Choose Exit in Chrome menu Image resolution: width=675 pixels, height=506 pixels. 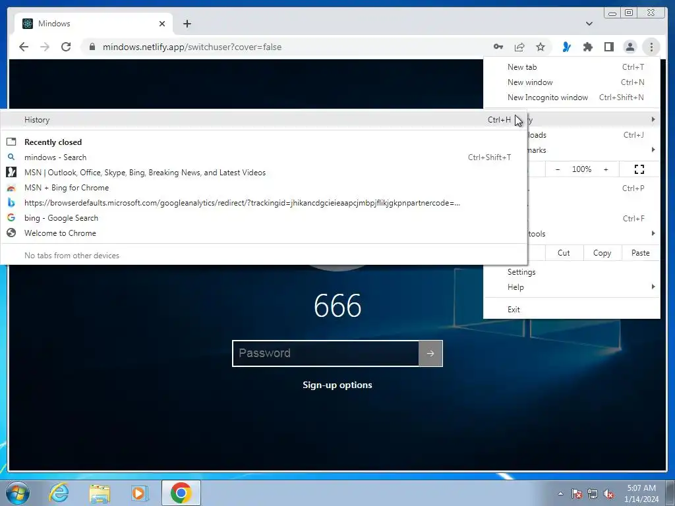point(572,310)
